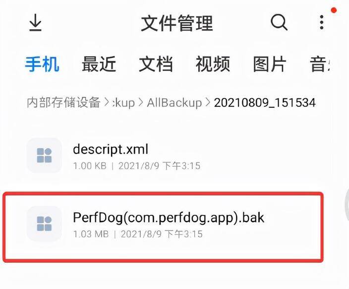
Task: Open the descript.xml file name
Action: click(111, 149)
